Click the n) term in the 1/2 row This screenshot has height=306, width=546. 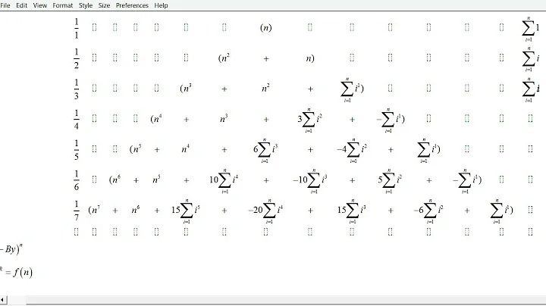pyautogui.click(x=310, y=58)
